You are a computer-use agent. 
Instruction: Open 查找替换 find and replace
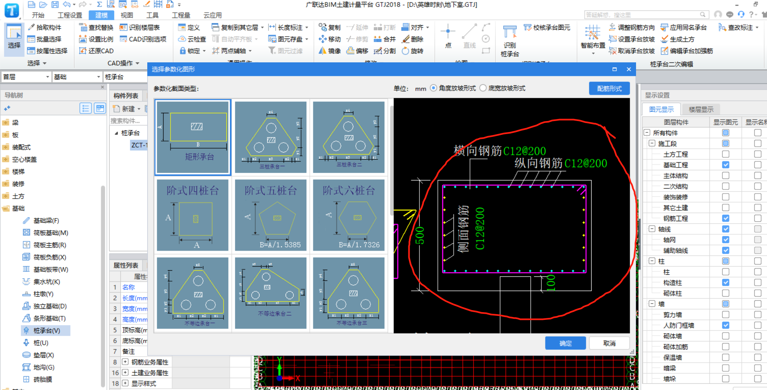96,27
